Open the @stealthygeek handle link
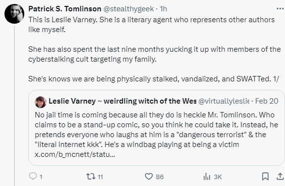Viewport: 285px width, 186px height. [128, 9]
